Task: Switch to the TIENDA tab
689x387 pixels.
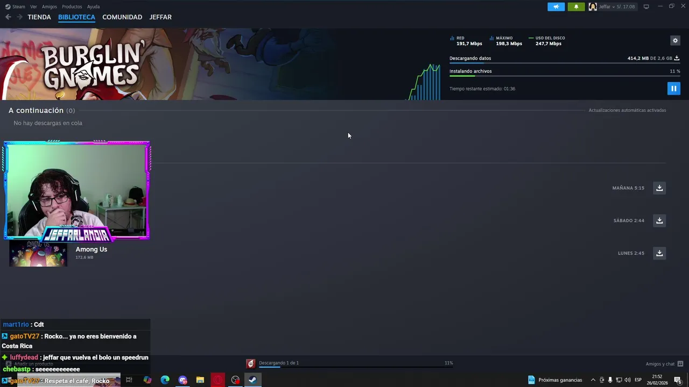Action: tap(39, 17)
